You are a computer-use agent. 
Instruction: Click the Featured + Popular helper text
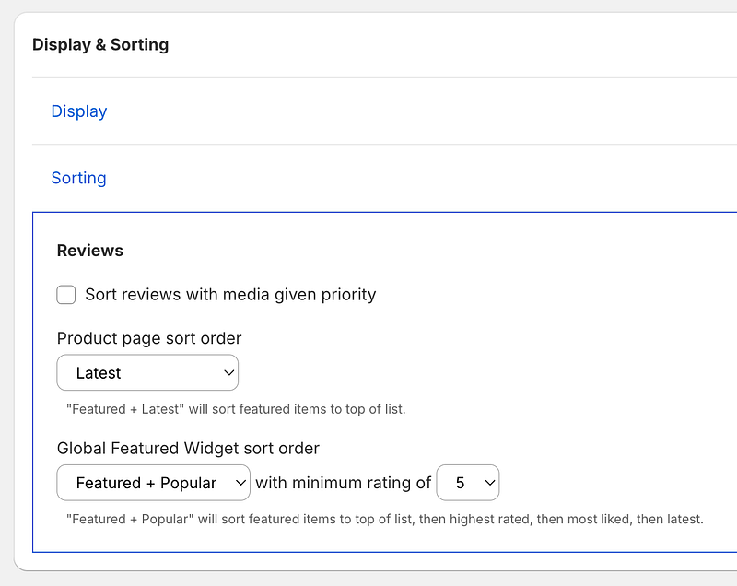[385, 518]
